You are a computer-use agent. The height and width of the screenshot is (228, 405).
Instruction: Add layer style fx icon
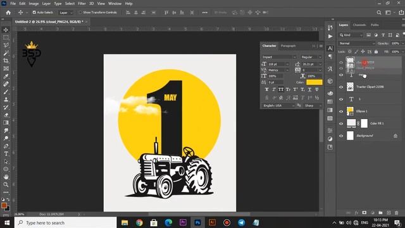[x=356, y=213]
